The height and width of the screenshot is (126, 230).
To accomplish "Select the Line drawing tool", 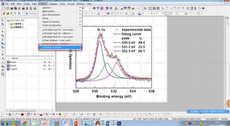I will click(3, 62).
